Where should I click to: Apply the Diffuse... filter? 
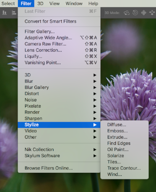click(125, 125)
